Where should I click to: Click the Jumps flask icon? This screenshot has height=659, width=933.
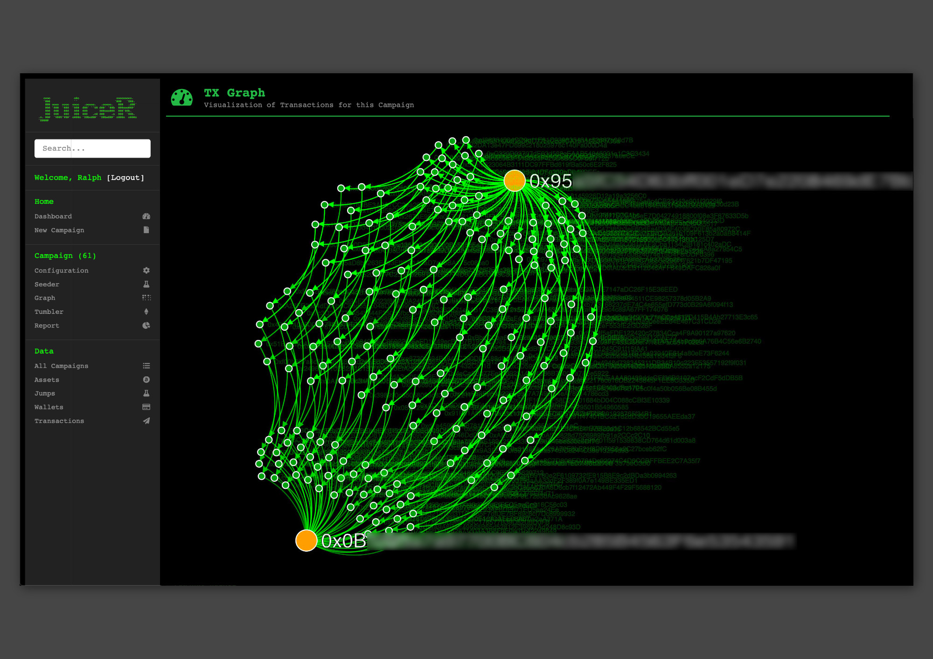146,393
